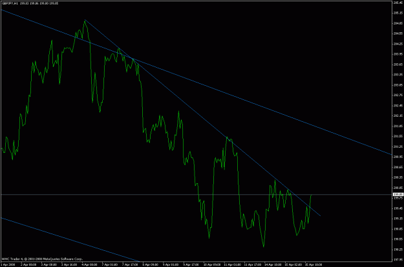Click the '9 Apr 01:00' time axis label

coord(171,264)
